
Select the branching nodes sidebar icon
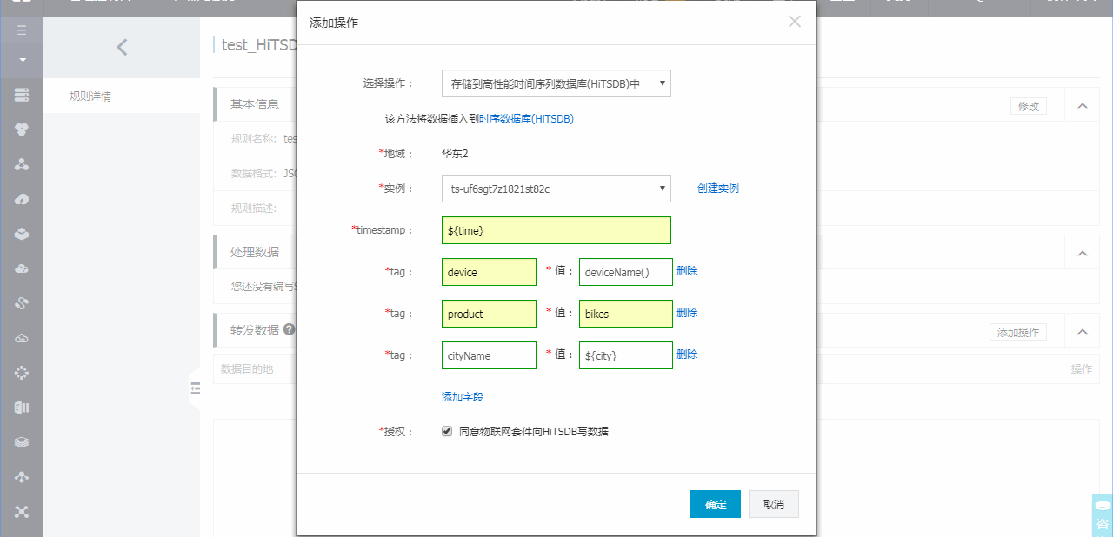pos(22,477)
